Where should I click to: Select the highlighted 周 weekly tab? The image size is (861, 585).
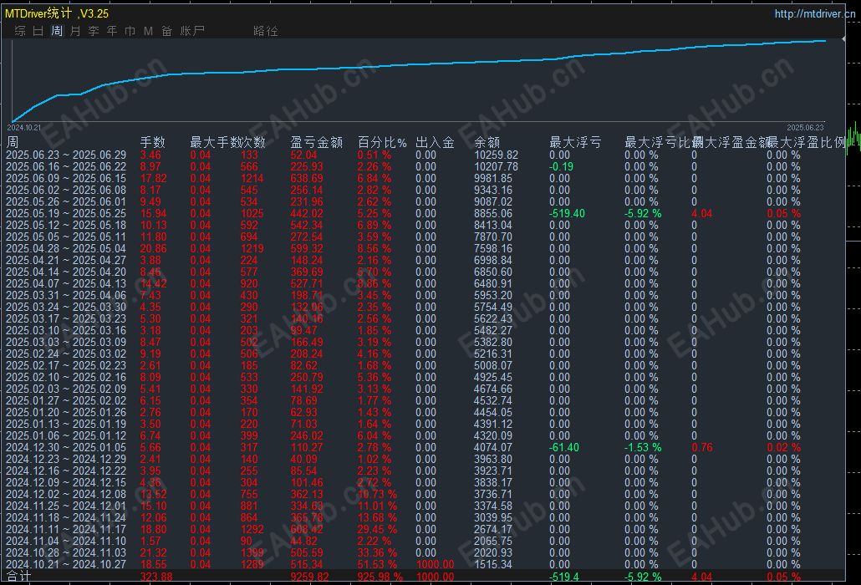tap(57, 31)
